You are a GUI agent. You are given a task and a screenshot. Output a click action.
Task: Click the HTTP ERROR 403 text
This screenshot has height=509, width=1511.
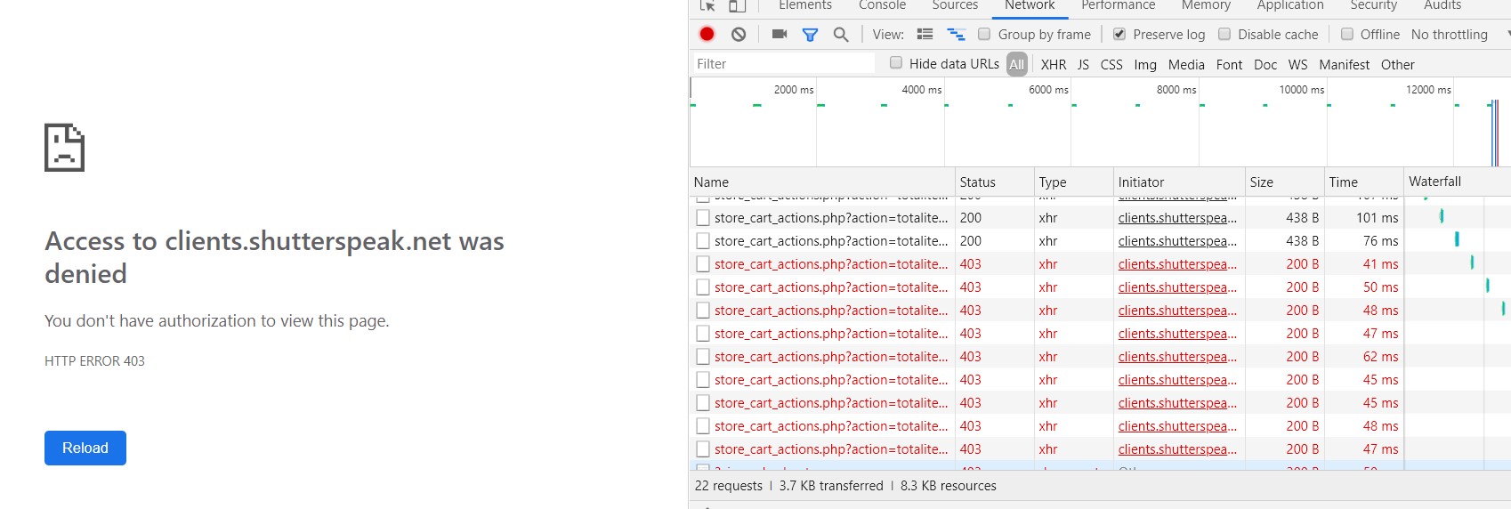[94, 360]
